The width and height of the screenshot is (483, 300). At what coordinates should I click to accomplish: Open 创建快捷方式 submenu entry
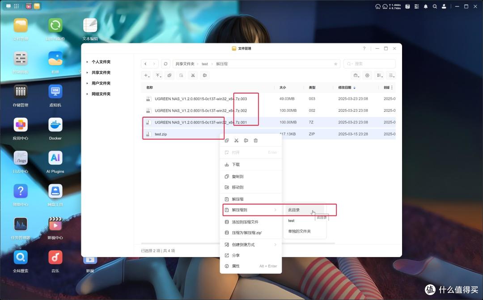pyautogui.click(x=251, y=245)
